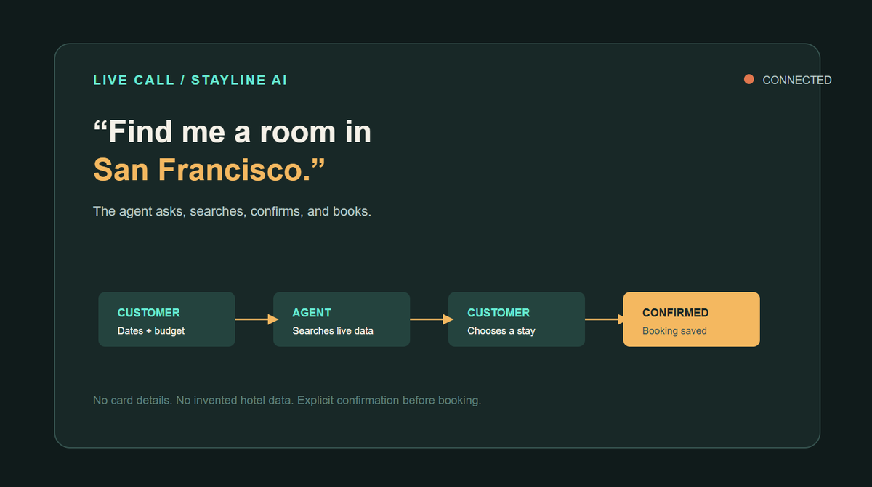The image size is (872, 487).
Task: Select the AGENT Searches live data card
Action: tap(342, 319)
